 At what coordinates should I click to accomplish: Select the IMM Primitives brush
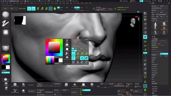tap(15, 91)
